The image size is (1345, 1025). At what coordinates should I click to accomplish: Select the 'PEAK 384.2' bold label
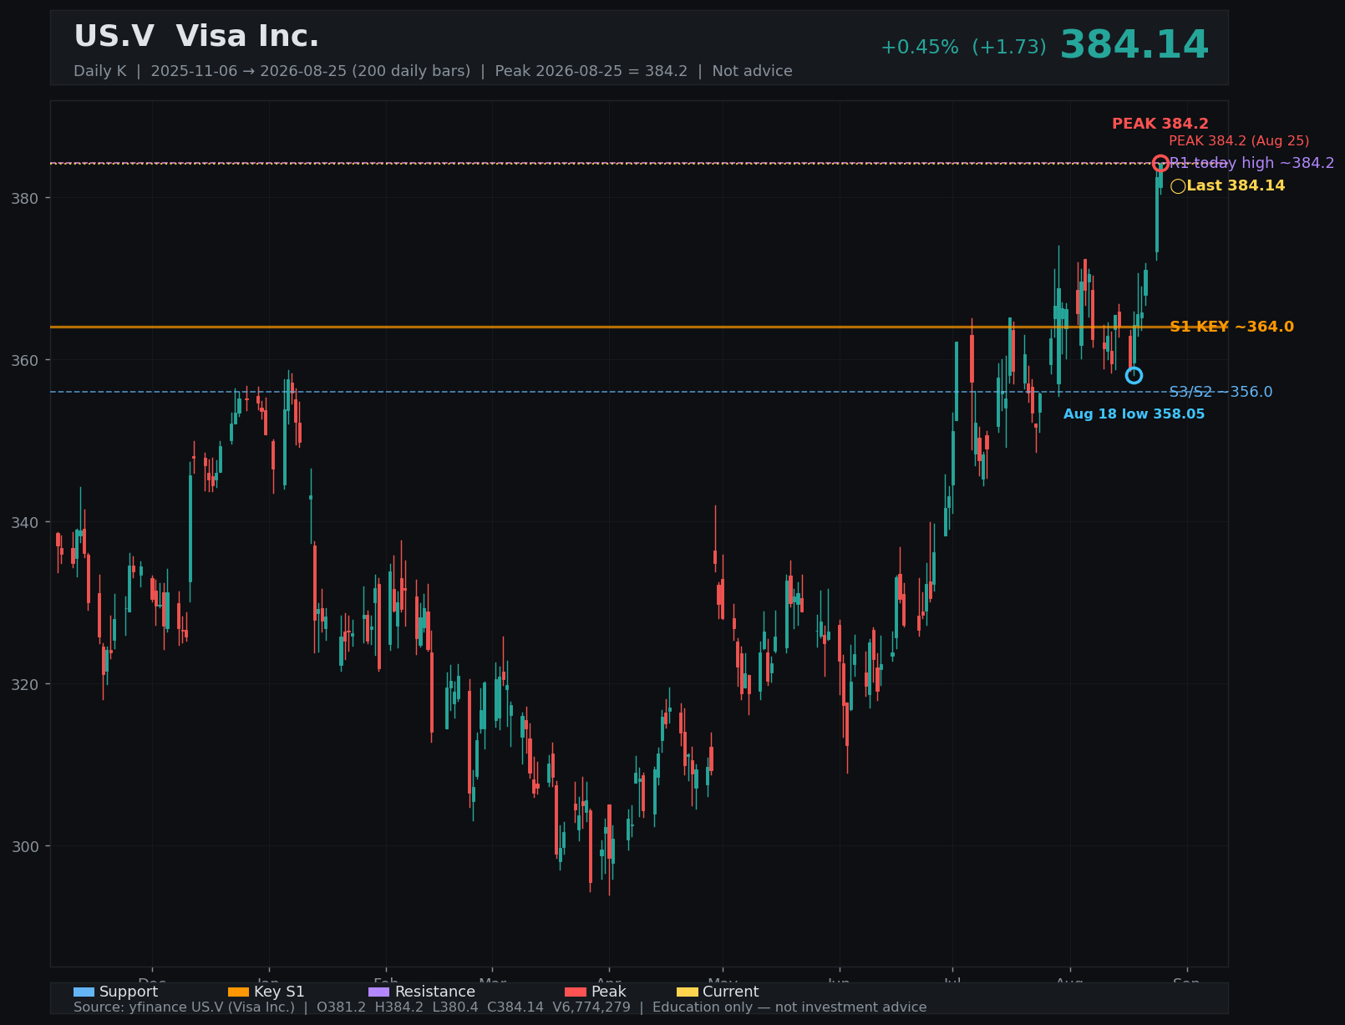pos(1160,124)
